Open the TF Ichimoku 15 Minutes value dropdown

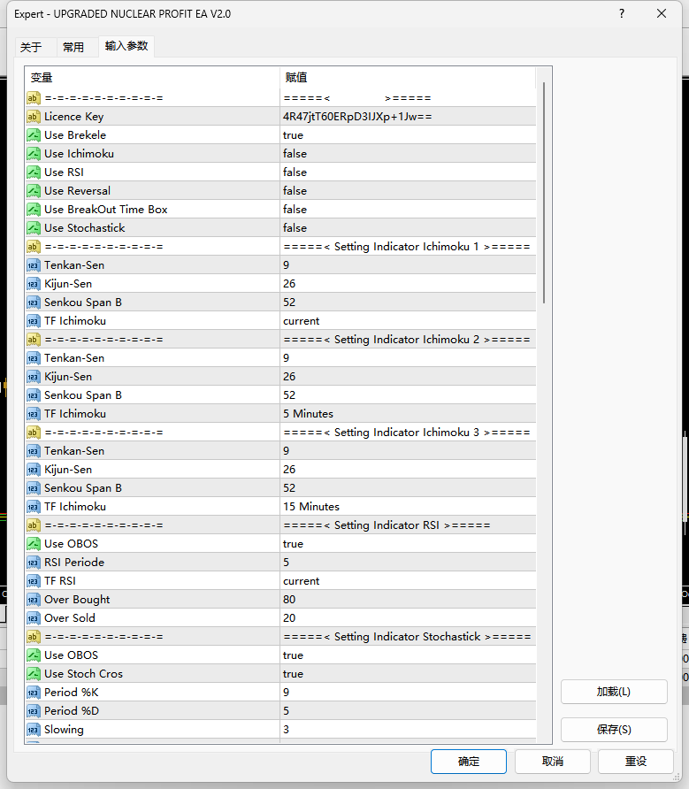tap(408, 507)
